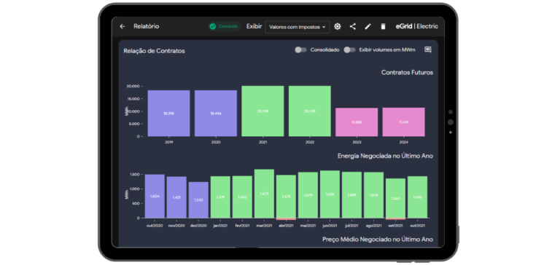Click the abr/2021 bar
The height and width of the screenshot is (265, 560).
286,197
